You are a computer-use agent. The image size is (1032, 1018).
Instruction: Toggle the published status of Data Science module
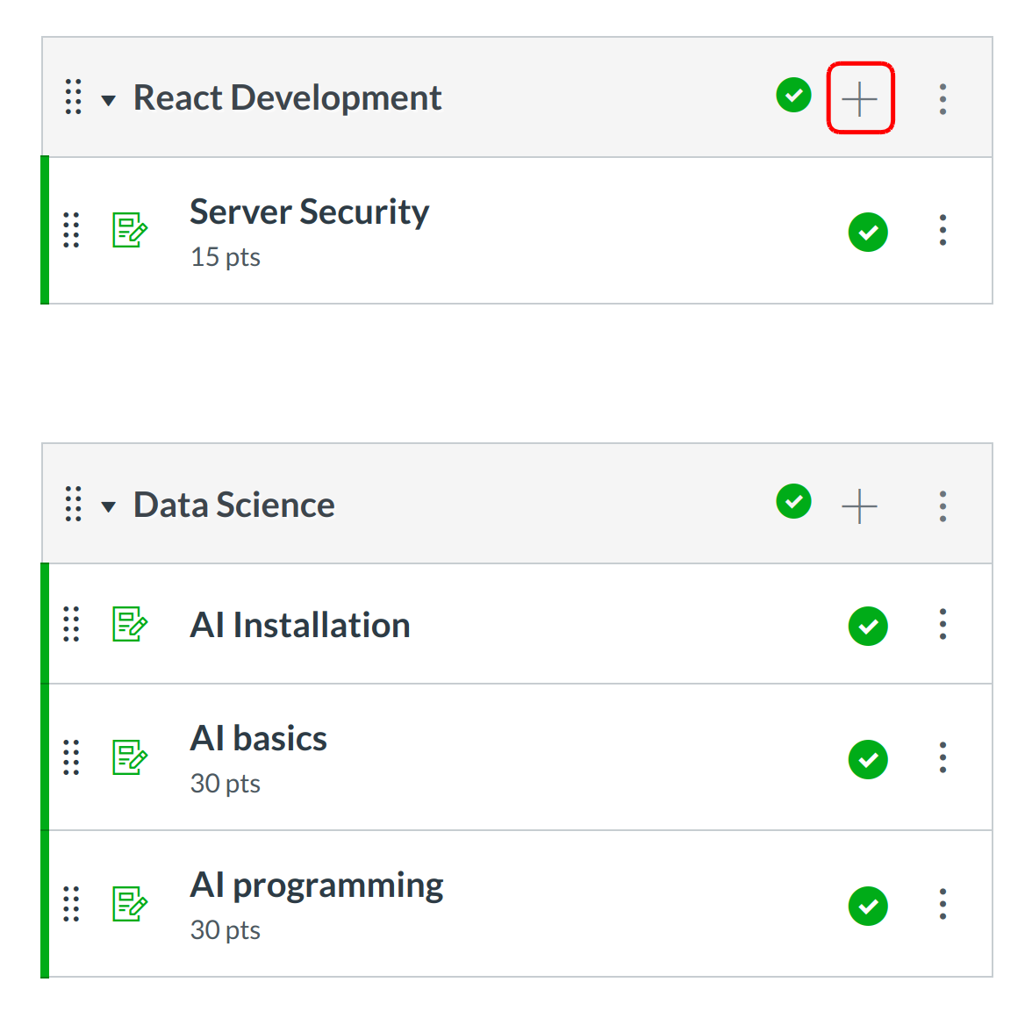[x=793, y=501]
